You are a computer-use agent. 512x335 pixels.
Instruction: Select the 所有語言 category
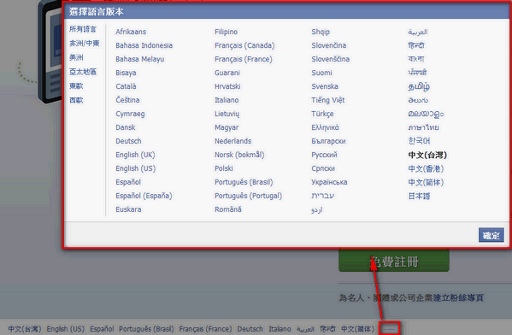click(x=83, y=29)
